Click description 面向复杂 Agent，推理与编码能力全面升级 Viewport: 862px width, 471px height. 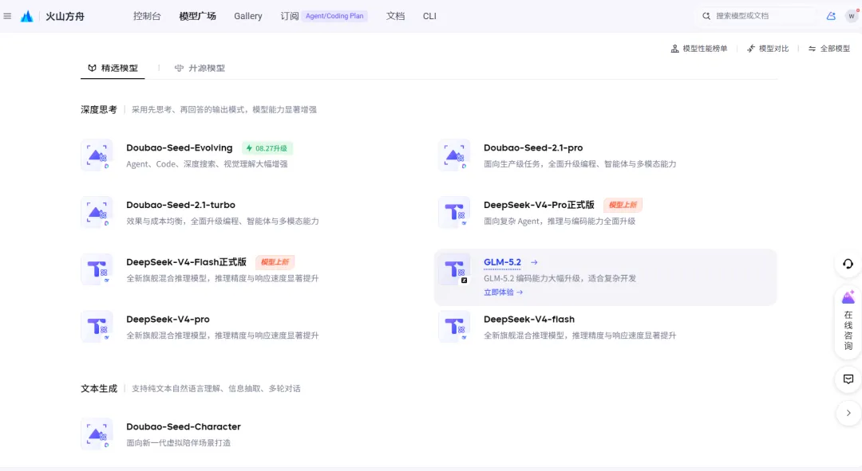click(559, 222)
